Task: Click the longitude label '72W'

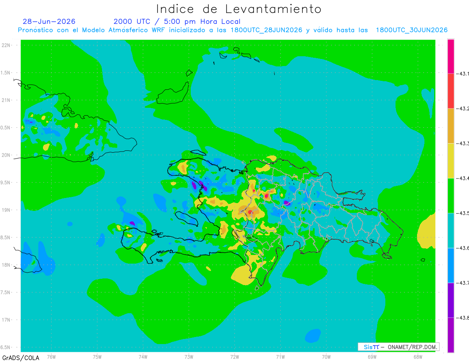Action: [235, 357]
